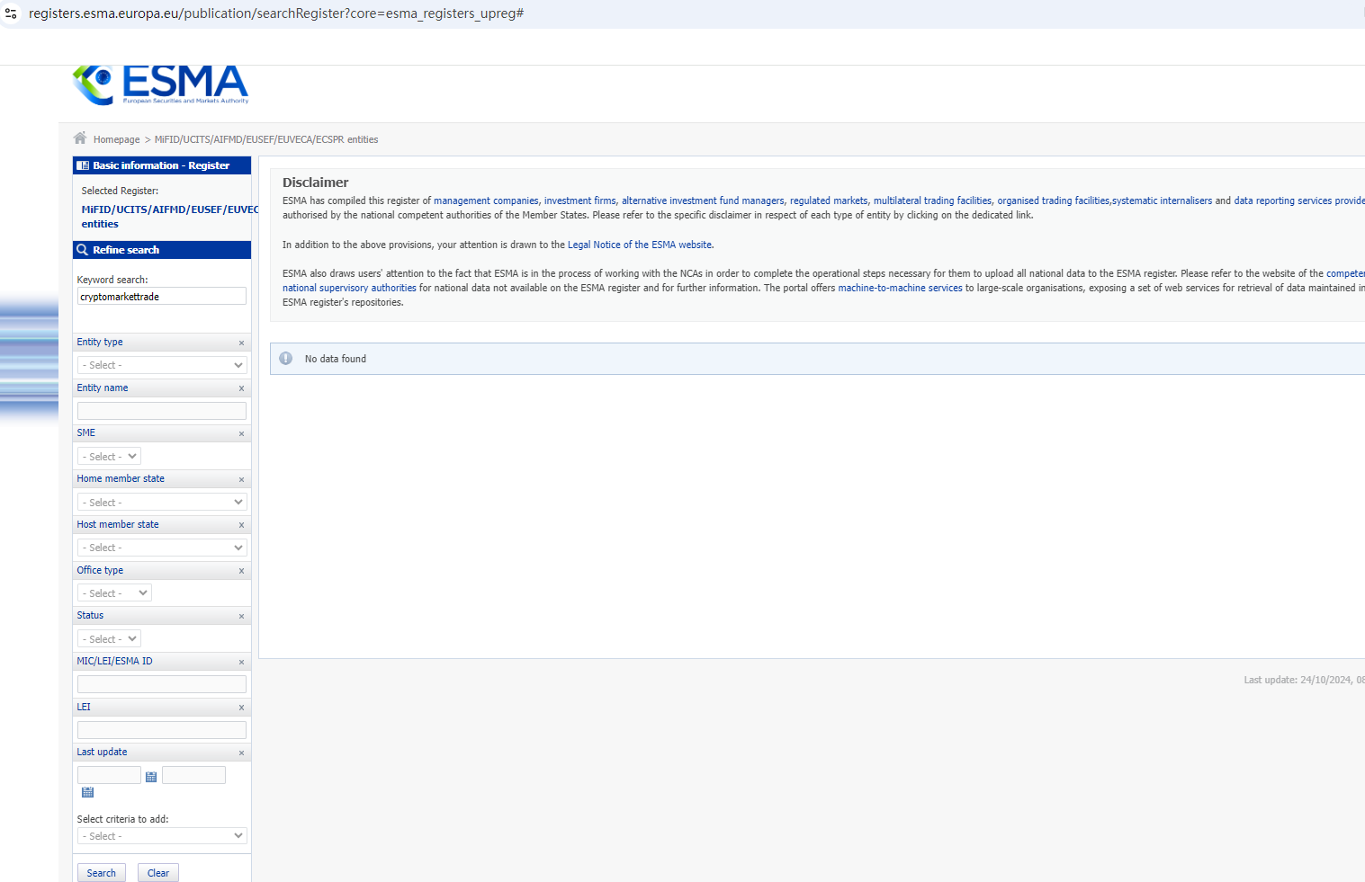
Task: Click the site information icon in address bar
Action: pos(11,13)
